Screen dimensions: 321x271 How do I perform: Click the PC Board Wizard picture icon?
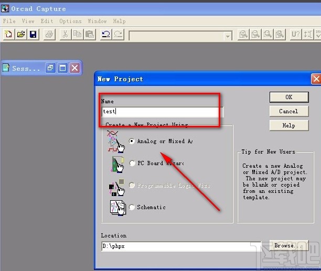pos(117,165)
